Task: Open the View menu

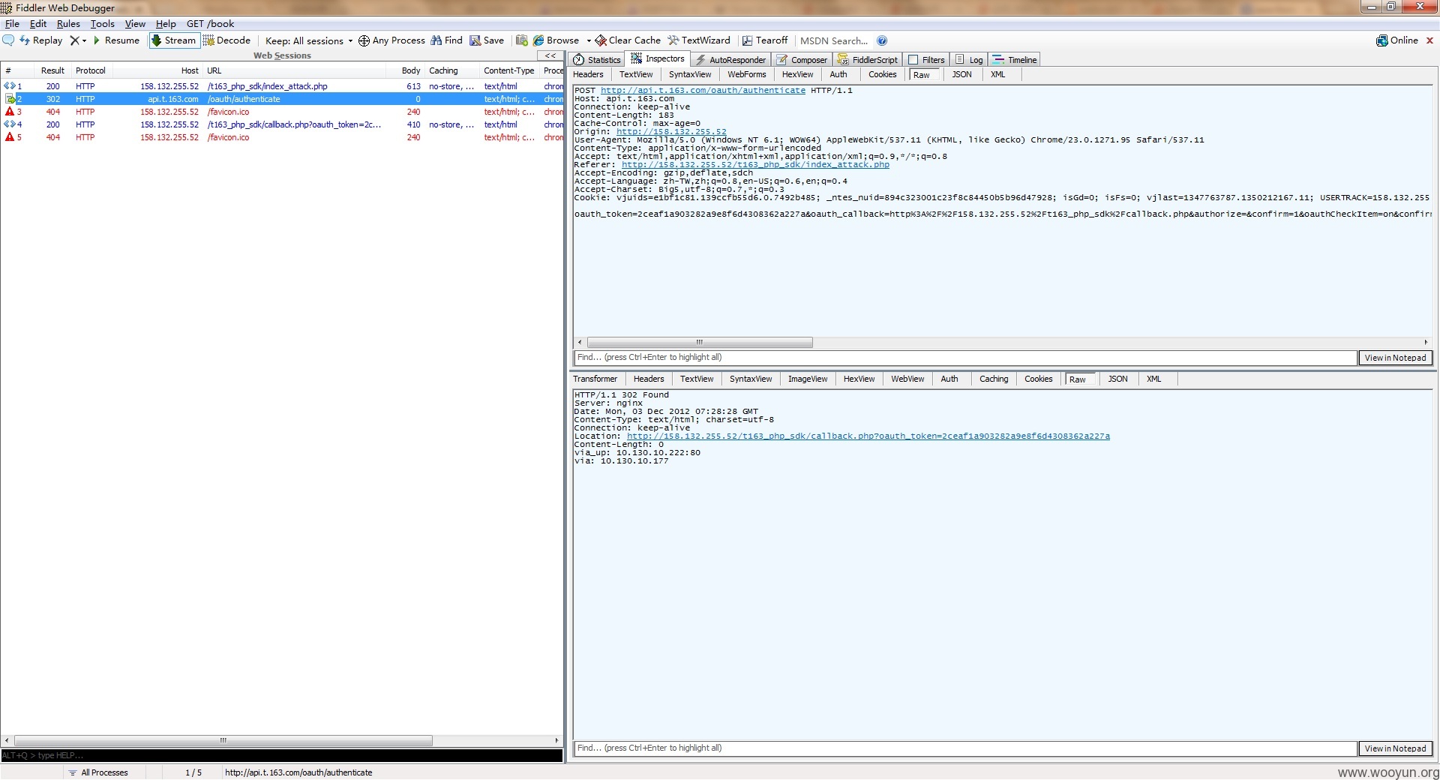Action: tap(135, 24)
